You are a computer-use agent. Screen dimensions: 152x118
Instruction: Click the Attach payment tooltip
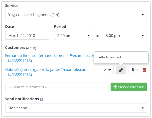tap(121, 57)
